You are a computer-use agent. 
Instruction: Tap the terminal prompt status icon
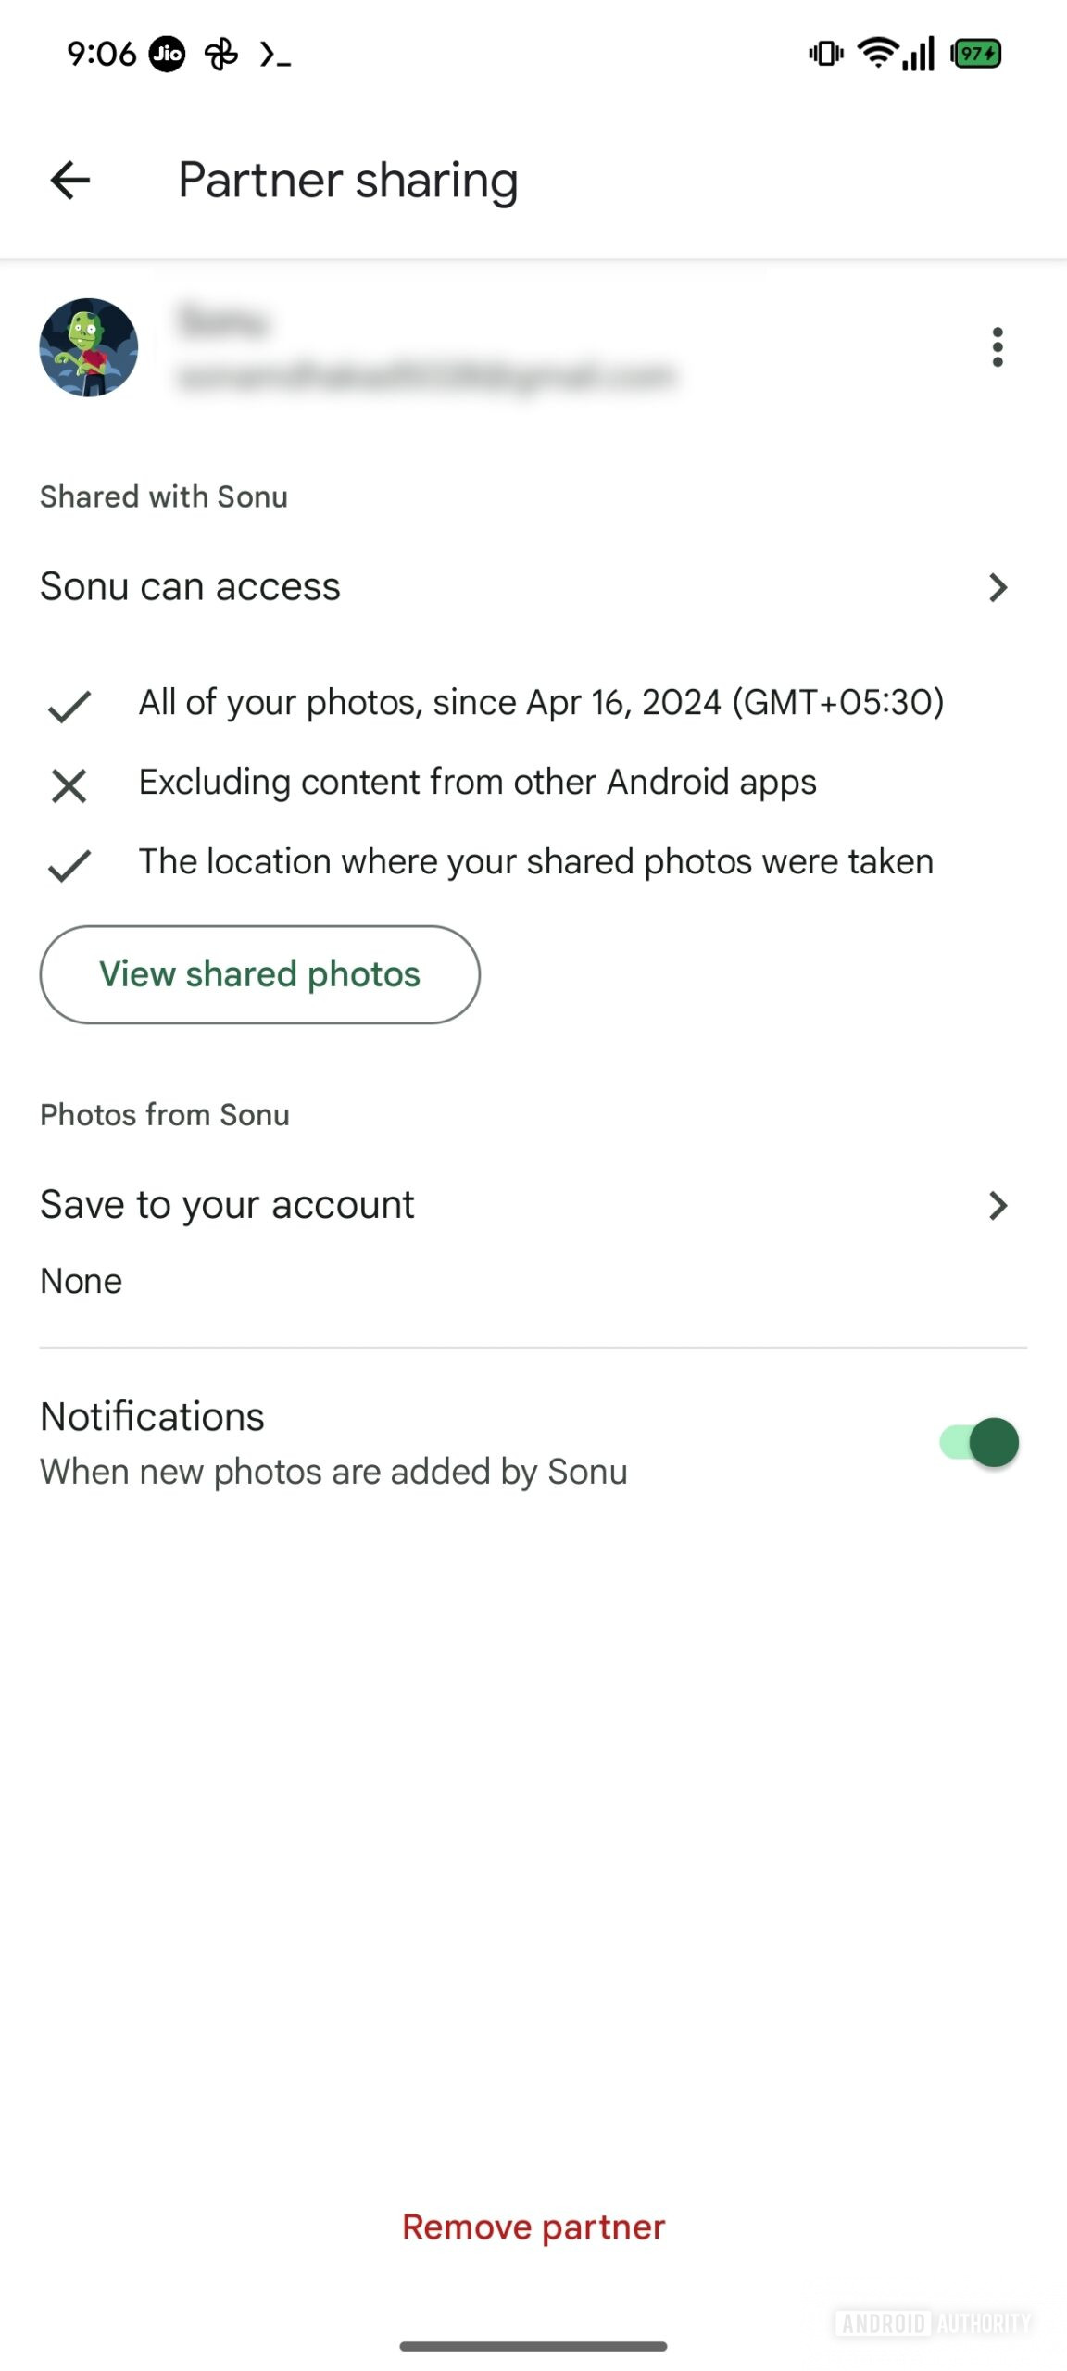click(275, 55)
